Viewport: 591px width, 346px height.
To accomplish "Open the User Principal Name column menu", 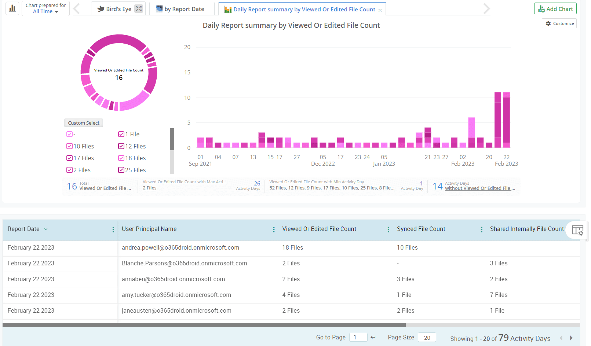I will [274, 229].
